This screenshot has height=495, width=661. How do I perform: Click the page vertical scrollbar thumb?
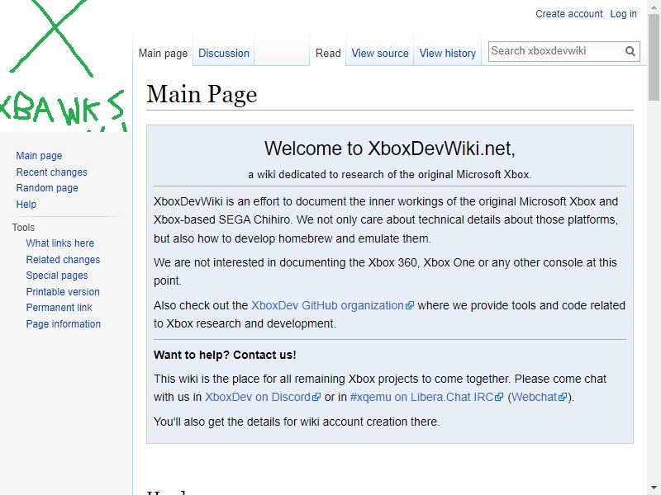click(x=654, y=57)
